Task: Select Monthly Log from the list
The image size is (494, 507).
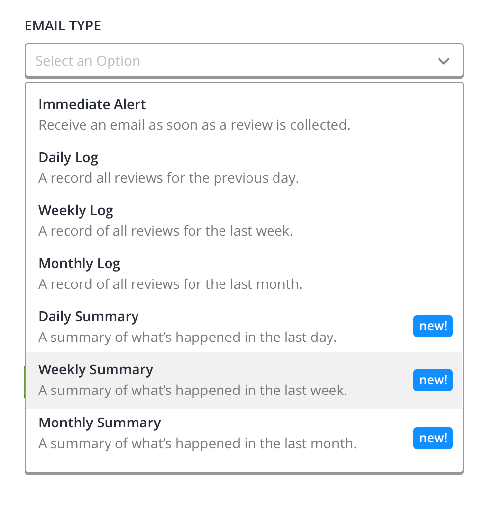Action: (244, 274)
